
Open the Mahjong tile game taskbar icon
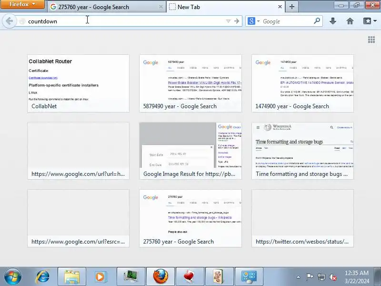click(220, 277)
